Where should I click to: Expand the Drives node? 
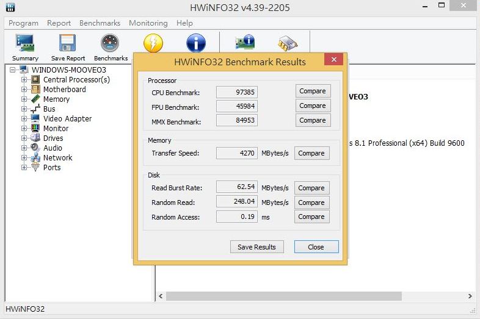tap(24, 138)
